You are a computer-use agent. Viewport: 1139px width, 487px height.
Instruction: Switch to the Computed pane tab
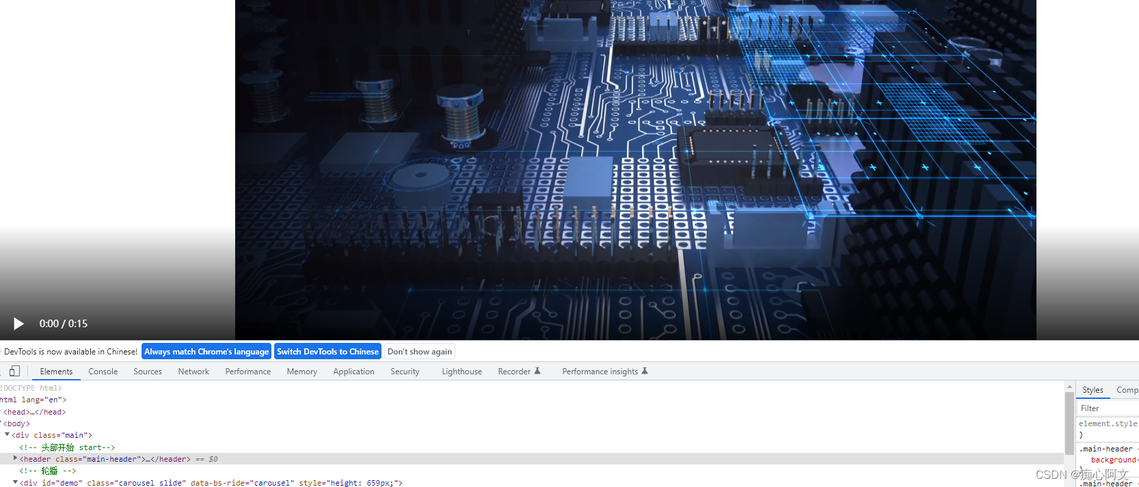(x=1126, y=390)
